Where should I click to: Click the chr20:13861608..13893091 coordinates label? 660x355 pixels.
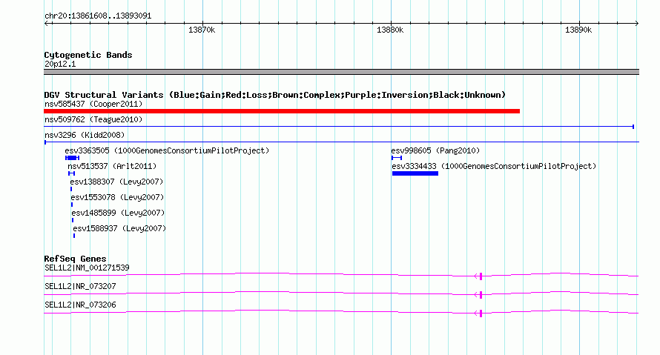98,16
